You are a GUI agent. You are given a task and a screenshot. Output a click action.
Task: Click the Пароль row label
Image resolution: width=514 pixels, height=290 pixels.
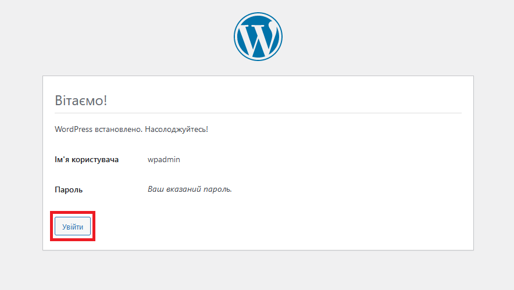click(68, 189)
